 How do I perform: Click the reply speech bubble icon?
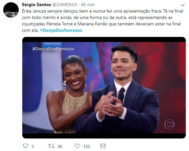tap(25, 146)
